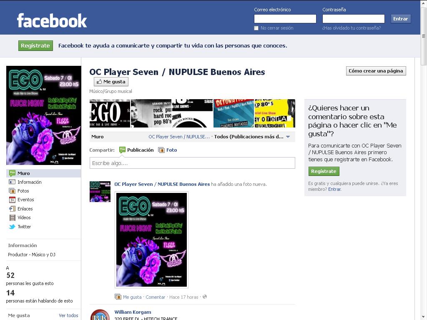Click the green Regístrate button in top banner
The image size is (427, 320).
(x=35, y=45)
